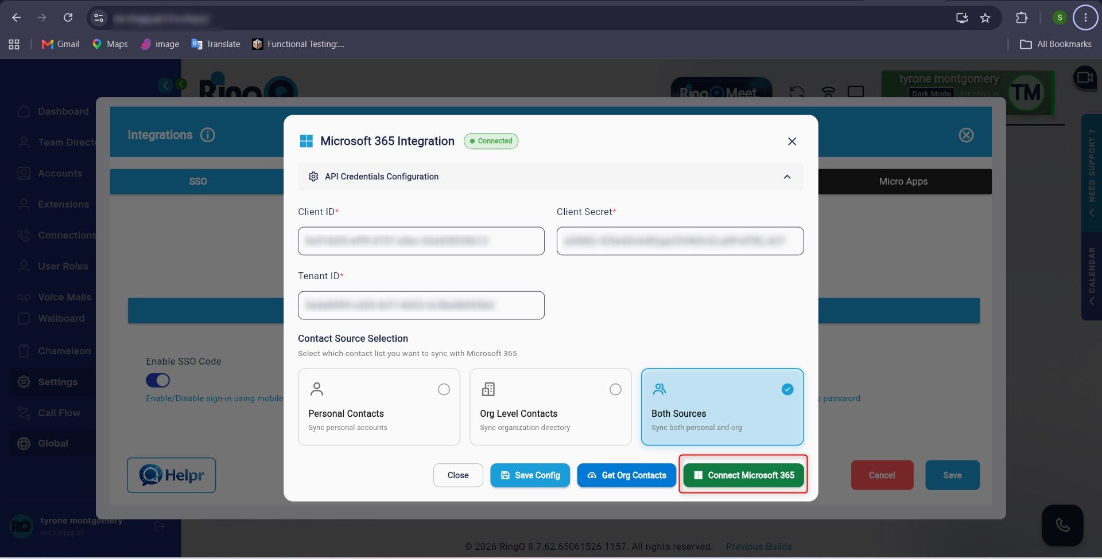Click the Dark Mode label
This screenshot has width=1102, height=559.
tap(931, 93)
